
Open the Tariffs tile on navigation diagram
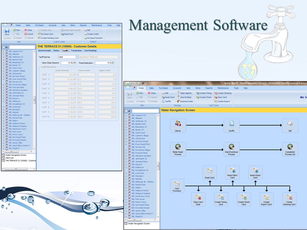pyautogui.click(x=232, y=126)
